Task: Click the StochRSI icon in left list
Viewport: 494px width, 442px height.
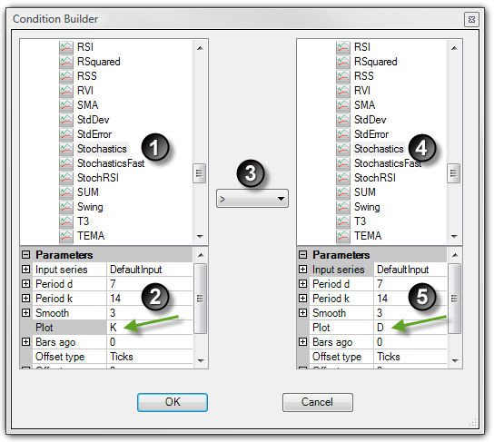Action: (66, 178)
